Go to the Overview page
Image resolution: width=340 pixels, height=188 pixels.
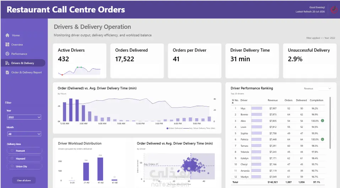coord(17,45)
